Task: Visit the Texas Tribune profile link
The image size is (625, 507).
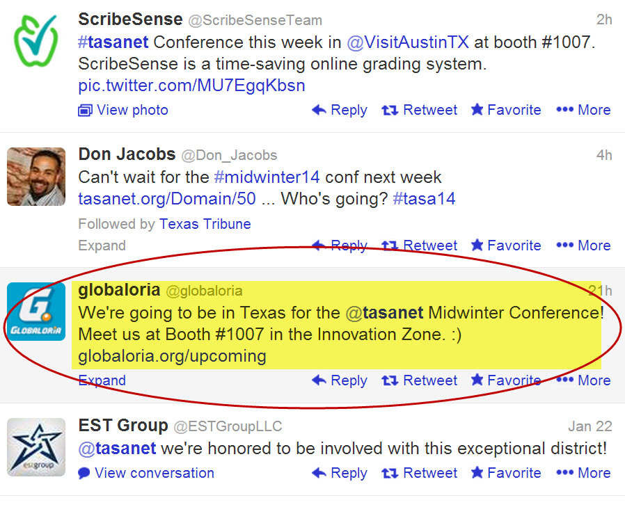Action: [x=205, y=224]
